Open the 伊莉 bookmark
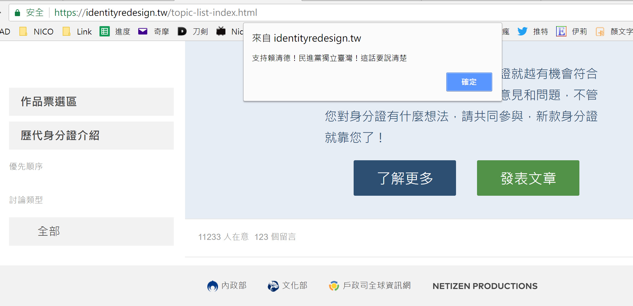 (571, 32)
